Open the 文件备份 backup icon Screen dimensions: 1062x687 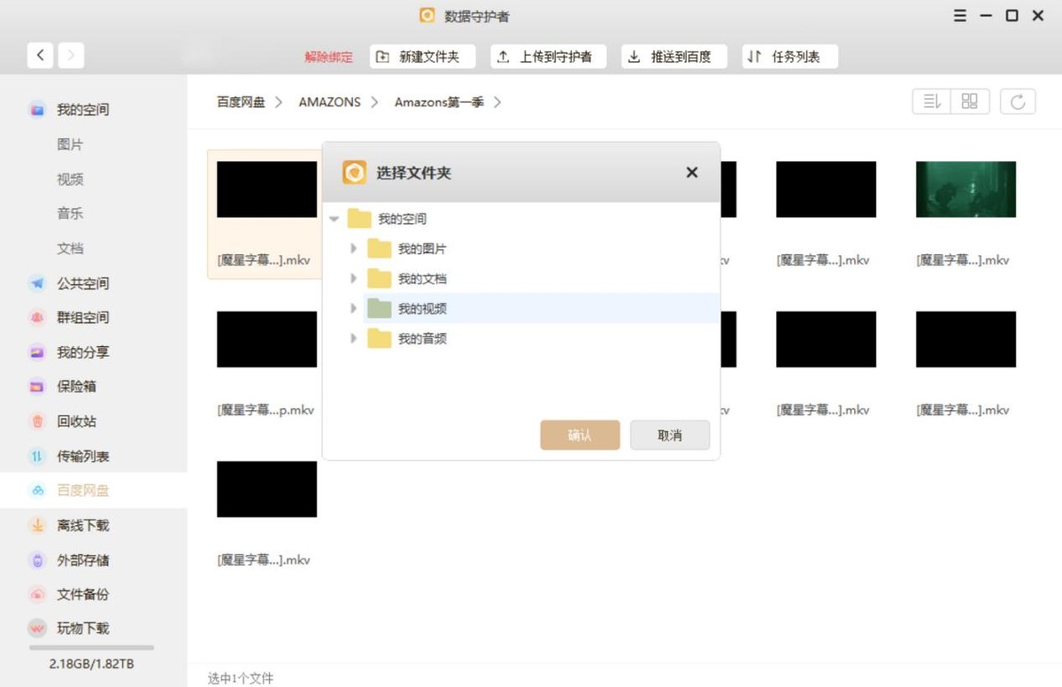(37, 595)
